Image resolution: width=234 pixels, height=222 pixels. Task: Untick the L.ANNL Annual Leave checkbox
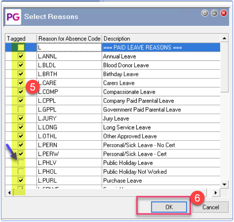[x=21, y=56]
